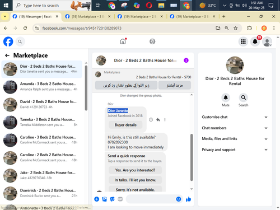Switch to the second Marketplace tab
The image size is (280, 210).
[x=88, y=17]
